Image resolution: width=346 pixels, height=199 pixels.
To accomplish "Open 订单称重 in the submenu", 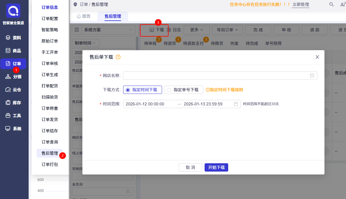I will click(x=50, y=108).
